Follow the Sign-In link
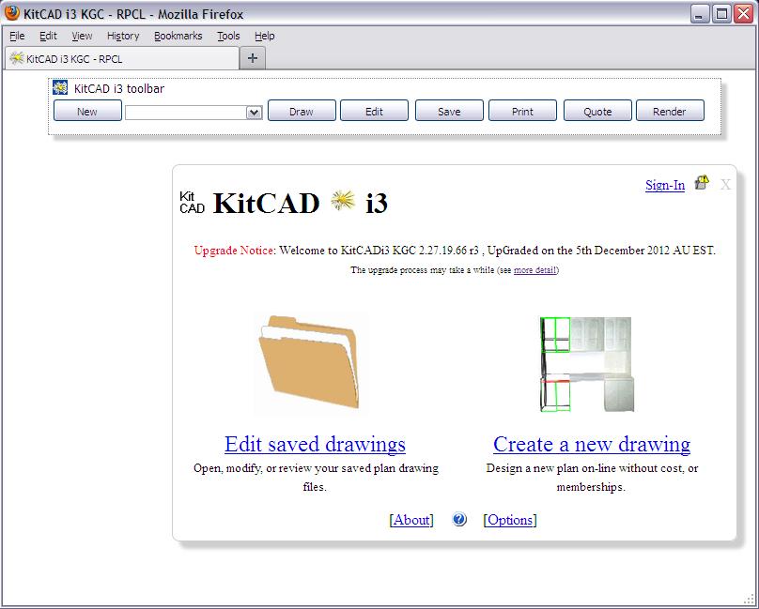This screenshot has width=759, height=609. (665, 185)
